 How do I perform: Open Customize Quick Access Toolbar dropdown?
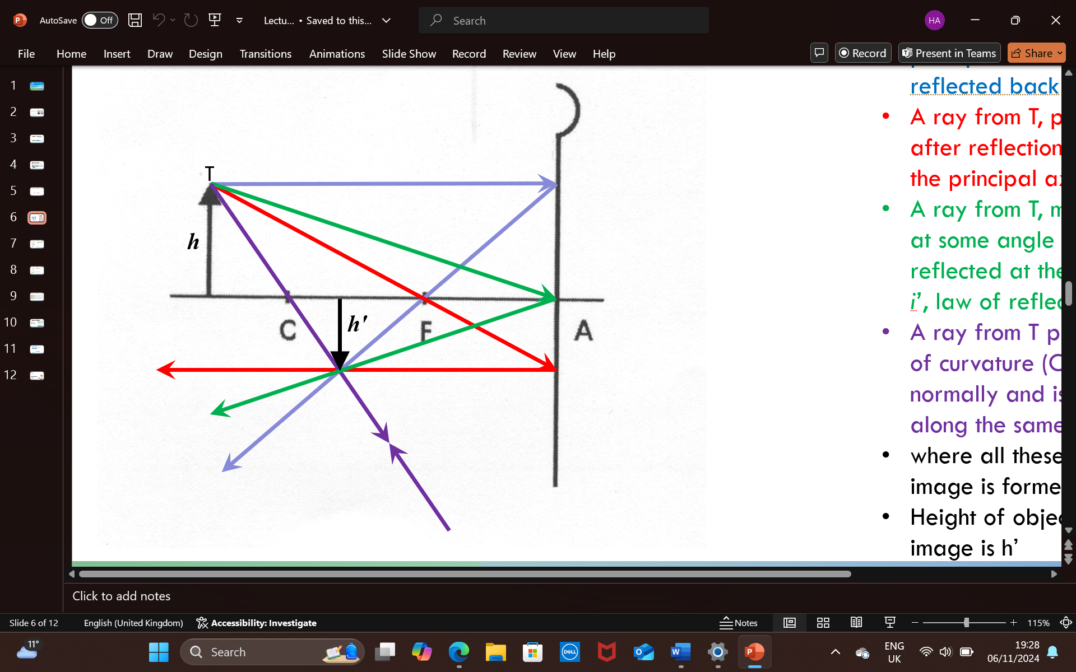tap(239, 20)
